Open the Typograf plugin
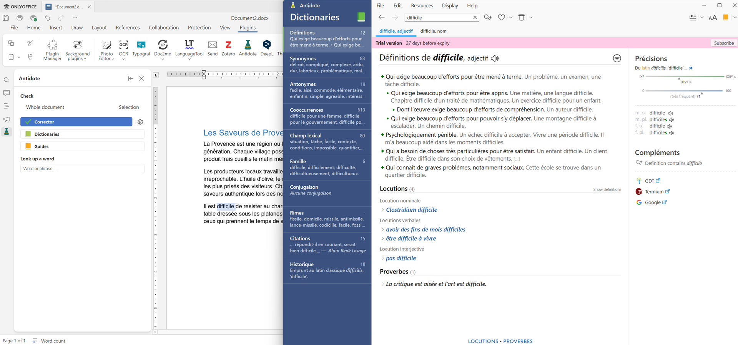The image size is (738, 345). point(141,49)
